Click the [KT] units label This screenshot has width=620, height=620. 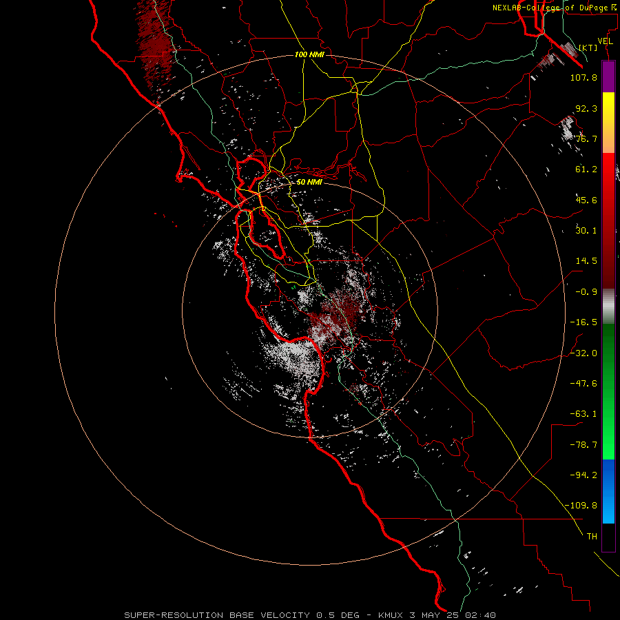click(x=588, y=48)
